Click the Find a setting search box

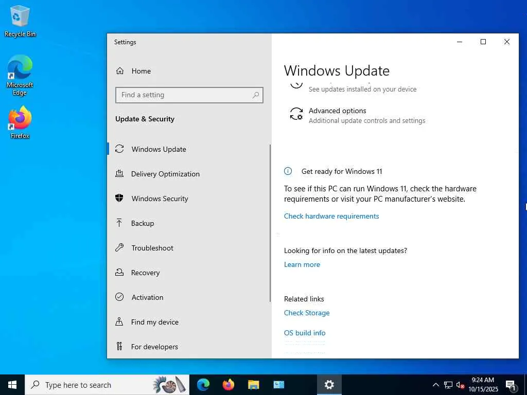click(x=189, y=95)
